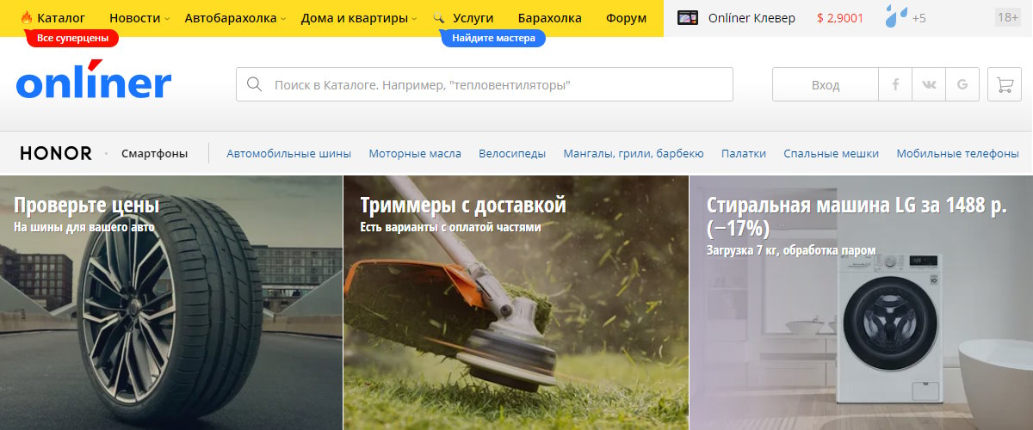Screen dimensions: 1033x430
Task: Open the Каталог flame icon
Action: click(27, 18)
